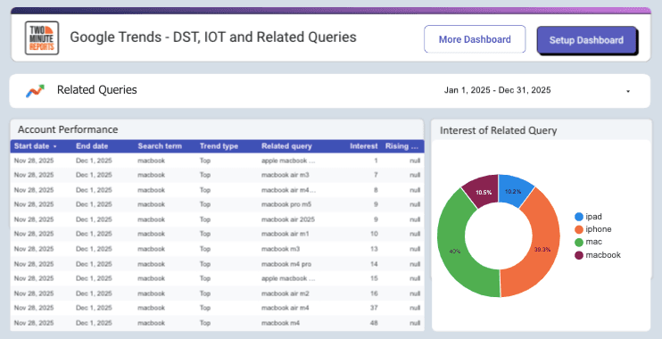Click the interest value 16 cell

374,294
